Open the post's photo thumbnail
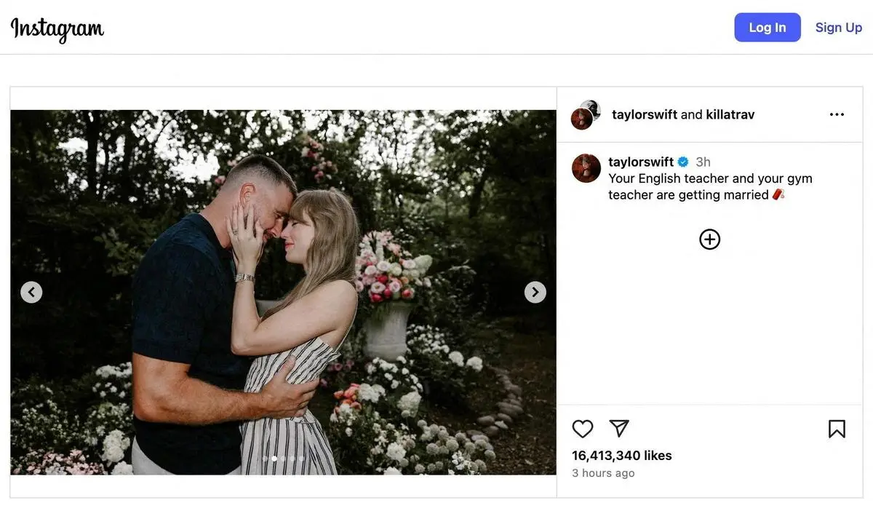 (283, 291)
